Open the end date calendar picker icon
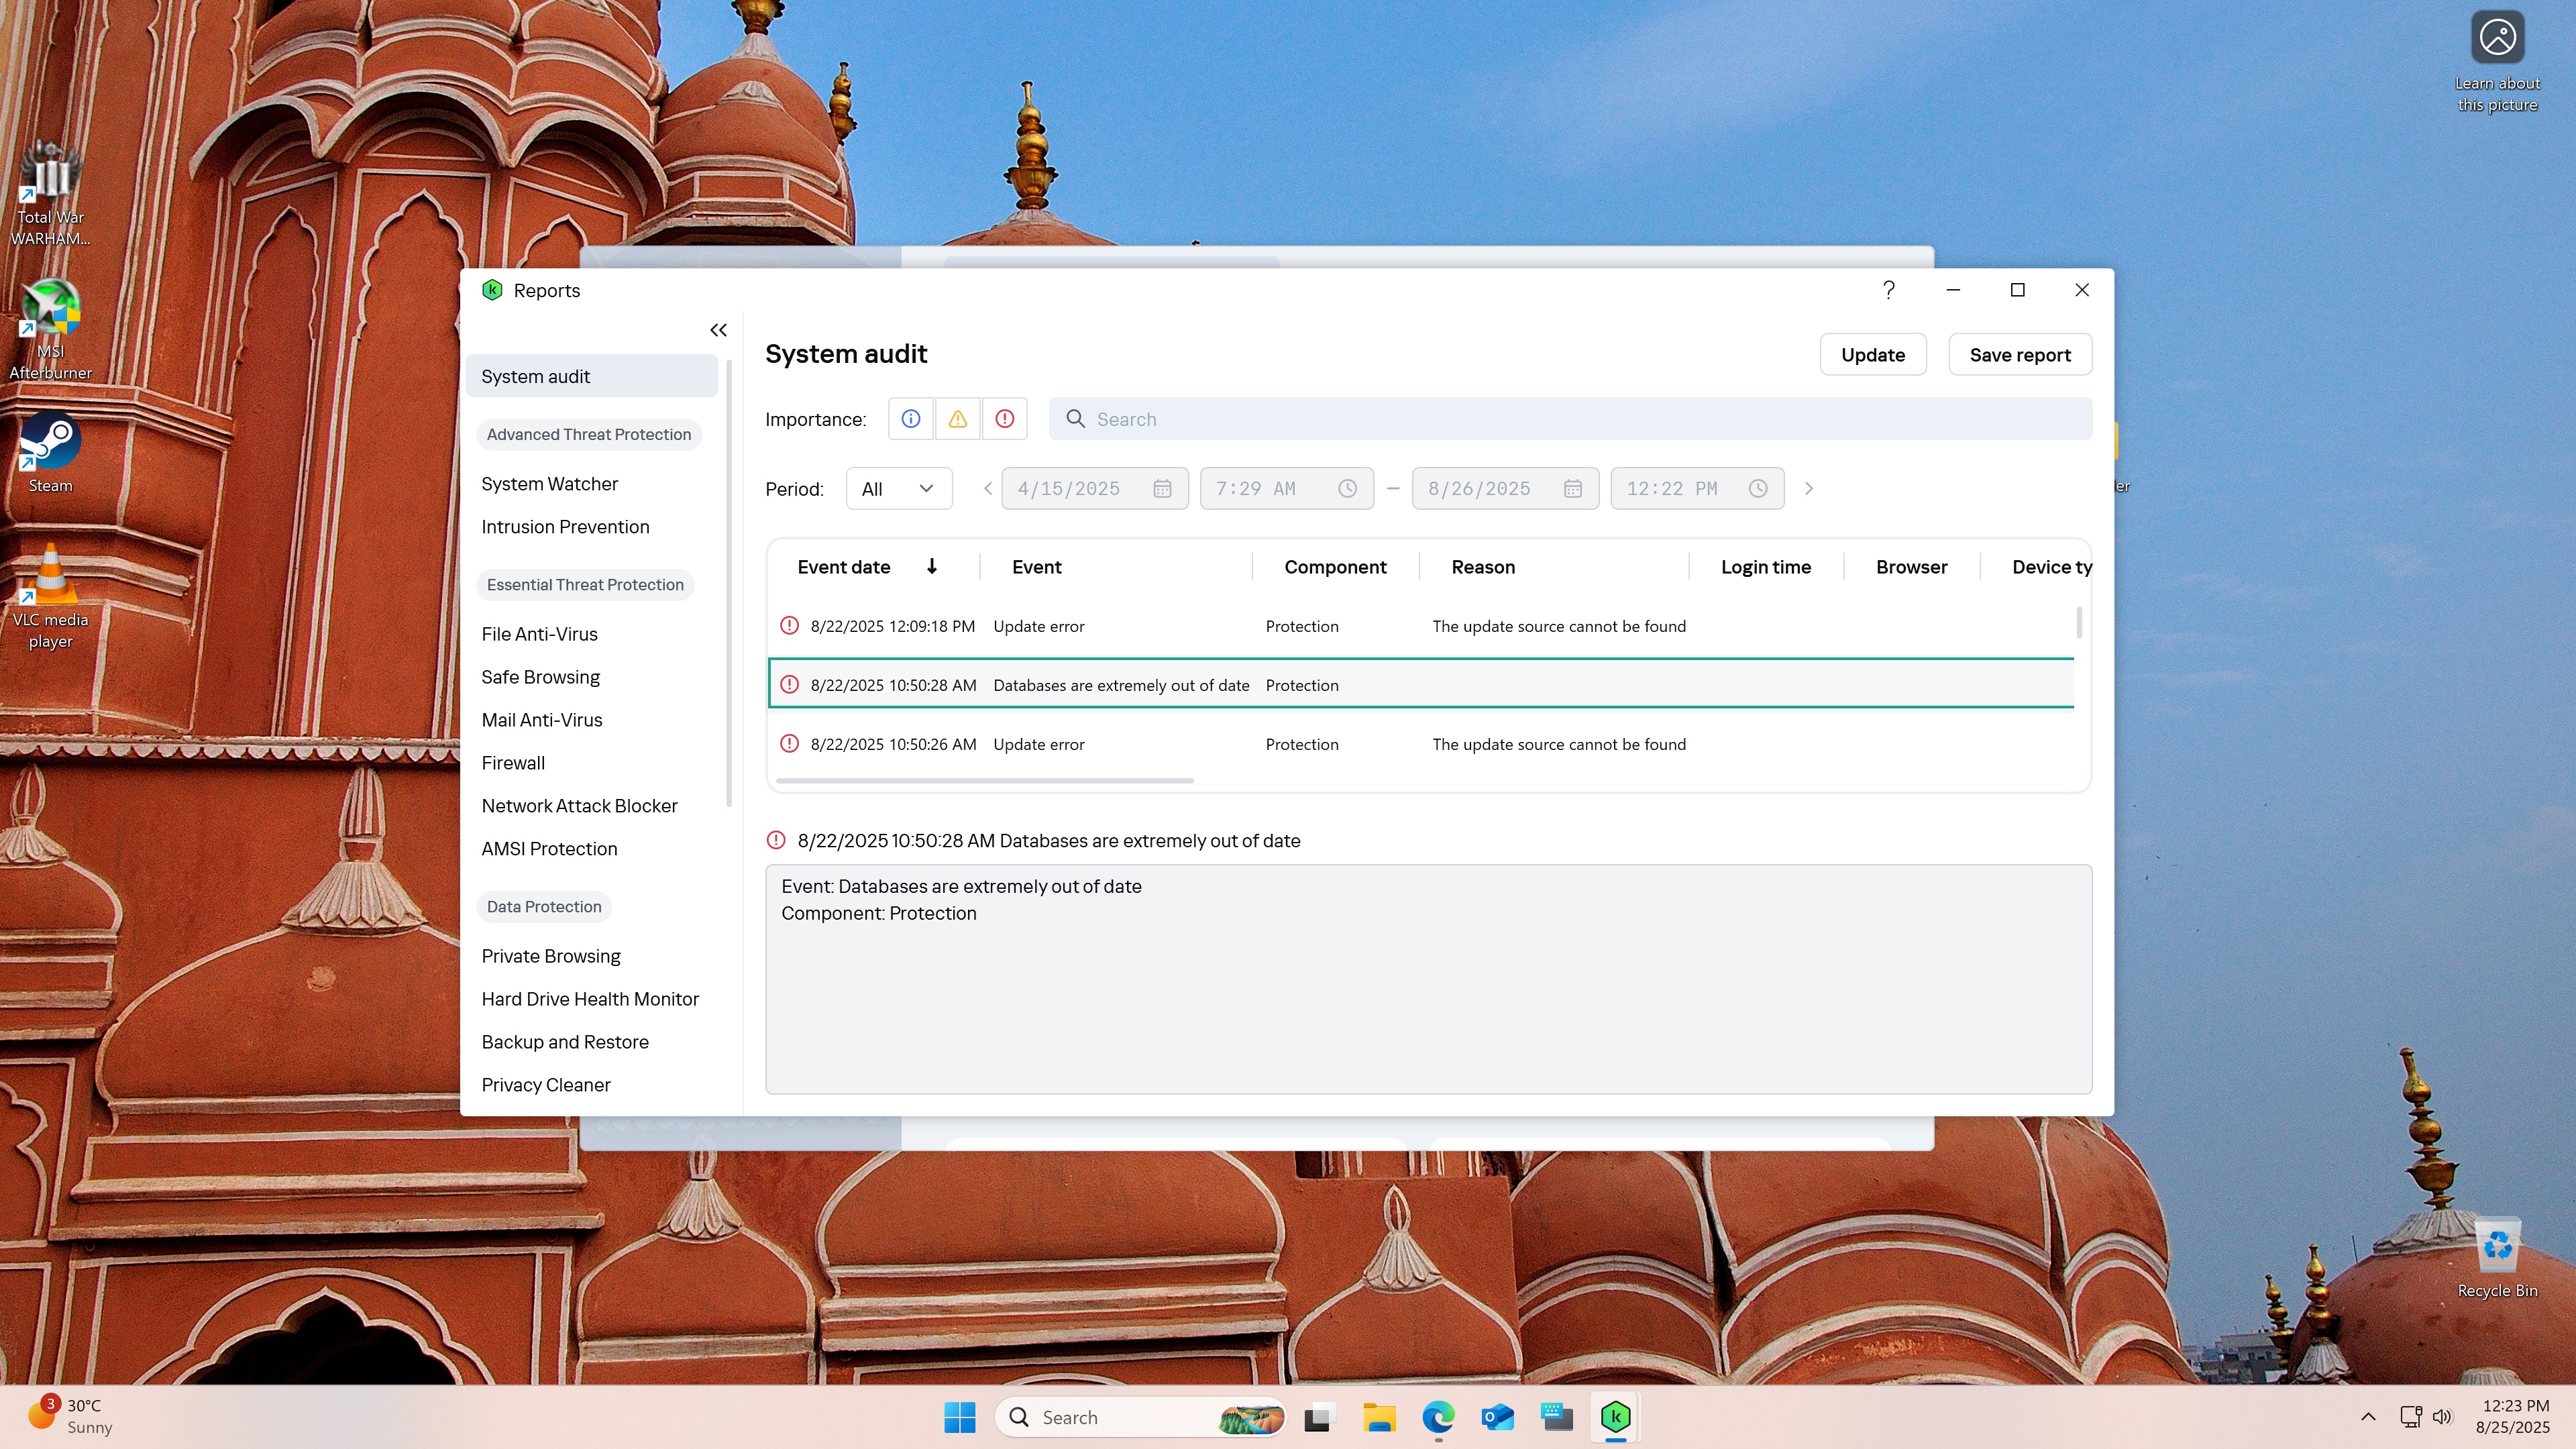 pyautogui.click(x=1573, y=489)
